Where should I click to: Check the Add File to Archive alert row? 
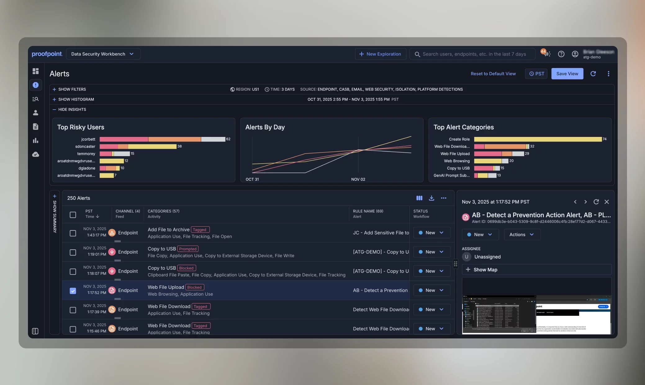pyautogui.click(x=73, y=233)
